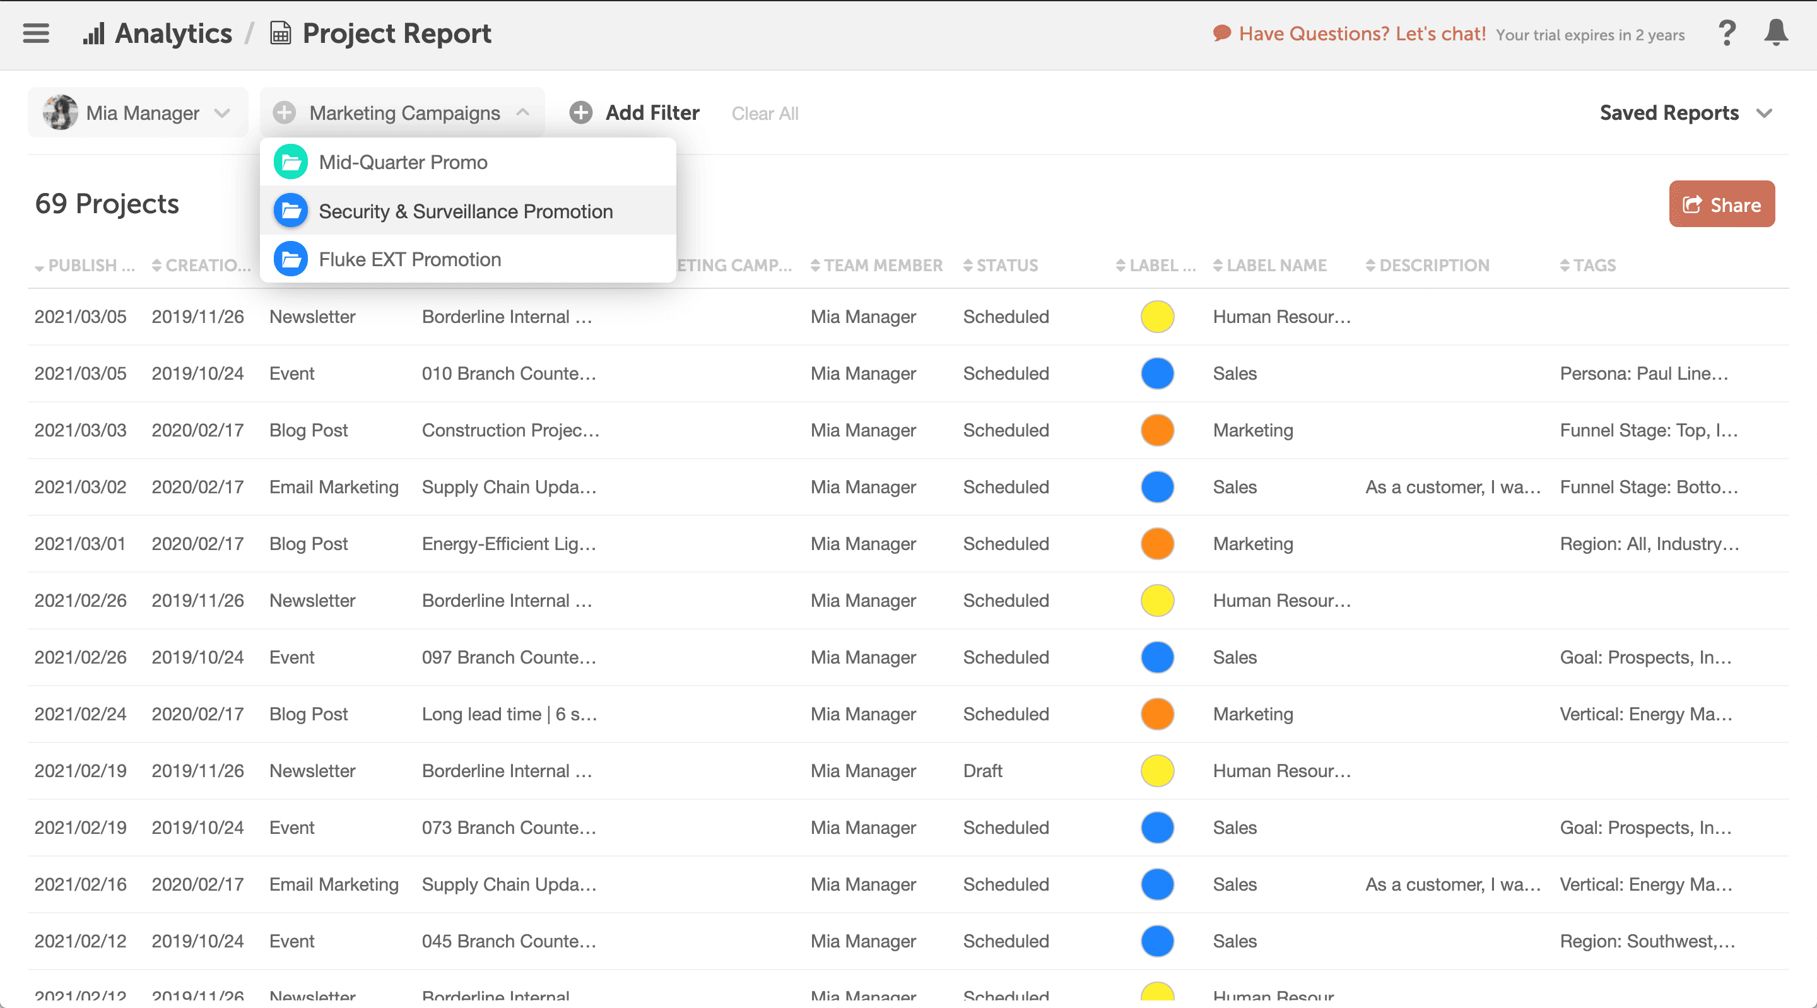1817x1008 pixels.
Task: Click the Share button
Action: (1721, 204)
